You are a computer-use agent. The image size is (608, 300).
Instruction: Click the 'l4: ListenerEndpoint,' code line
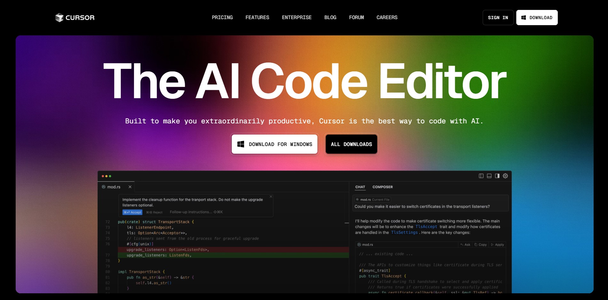tap(150, 227)
